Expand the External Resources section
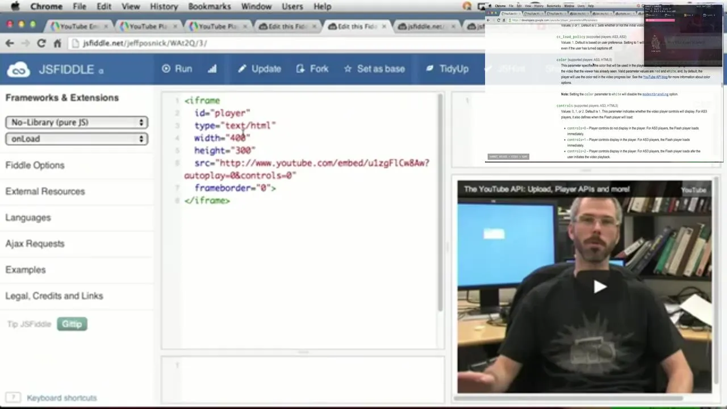 [45, 191]
